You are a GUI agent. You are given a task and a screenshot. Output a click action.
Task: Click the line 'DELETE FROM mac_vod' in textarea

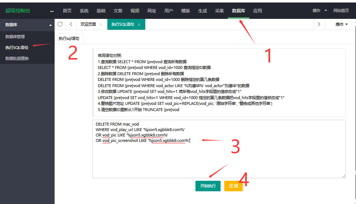[117, 124]
